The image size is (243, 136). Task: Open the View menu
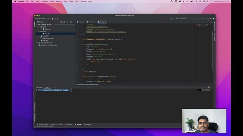38,2
